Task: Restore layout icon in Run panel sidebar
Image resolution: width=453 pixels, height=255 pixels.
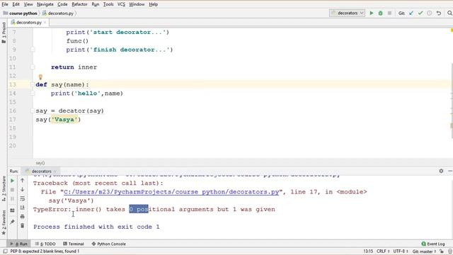Action: [13, 210]
